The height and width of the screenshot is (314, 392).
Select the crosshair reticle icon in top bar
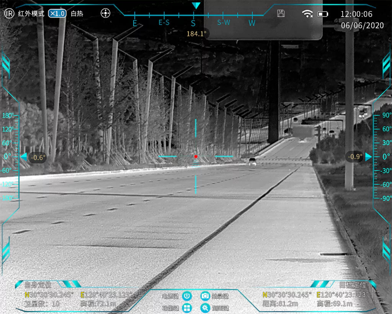(x=105, y=13)
